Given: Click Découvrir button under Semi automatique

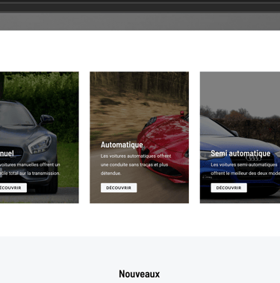Looking at the screenshot, I should point(228,188).
